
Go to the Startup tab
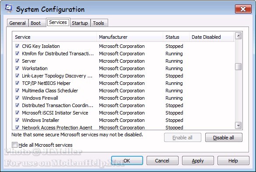[x=80, y=23]
